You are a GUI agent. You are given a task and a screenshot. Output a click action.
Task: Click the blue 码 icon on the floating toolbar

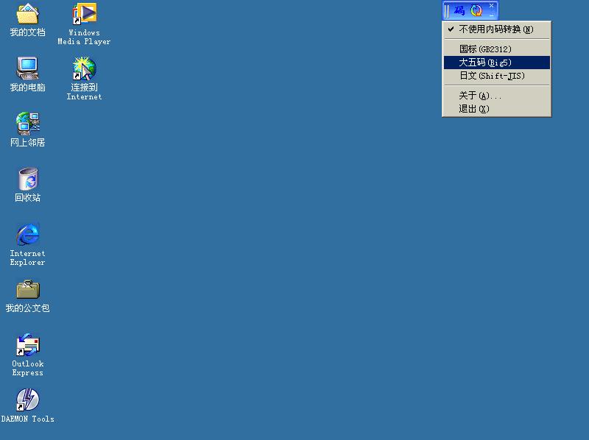(459, 10)
